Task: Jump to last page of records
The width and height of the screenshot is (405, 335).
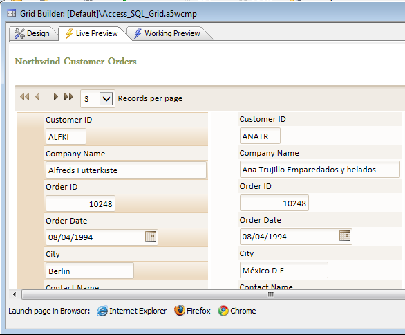Action: (68, 97)
